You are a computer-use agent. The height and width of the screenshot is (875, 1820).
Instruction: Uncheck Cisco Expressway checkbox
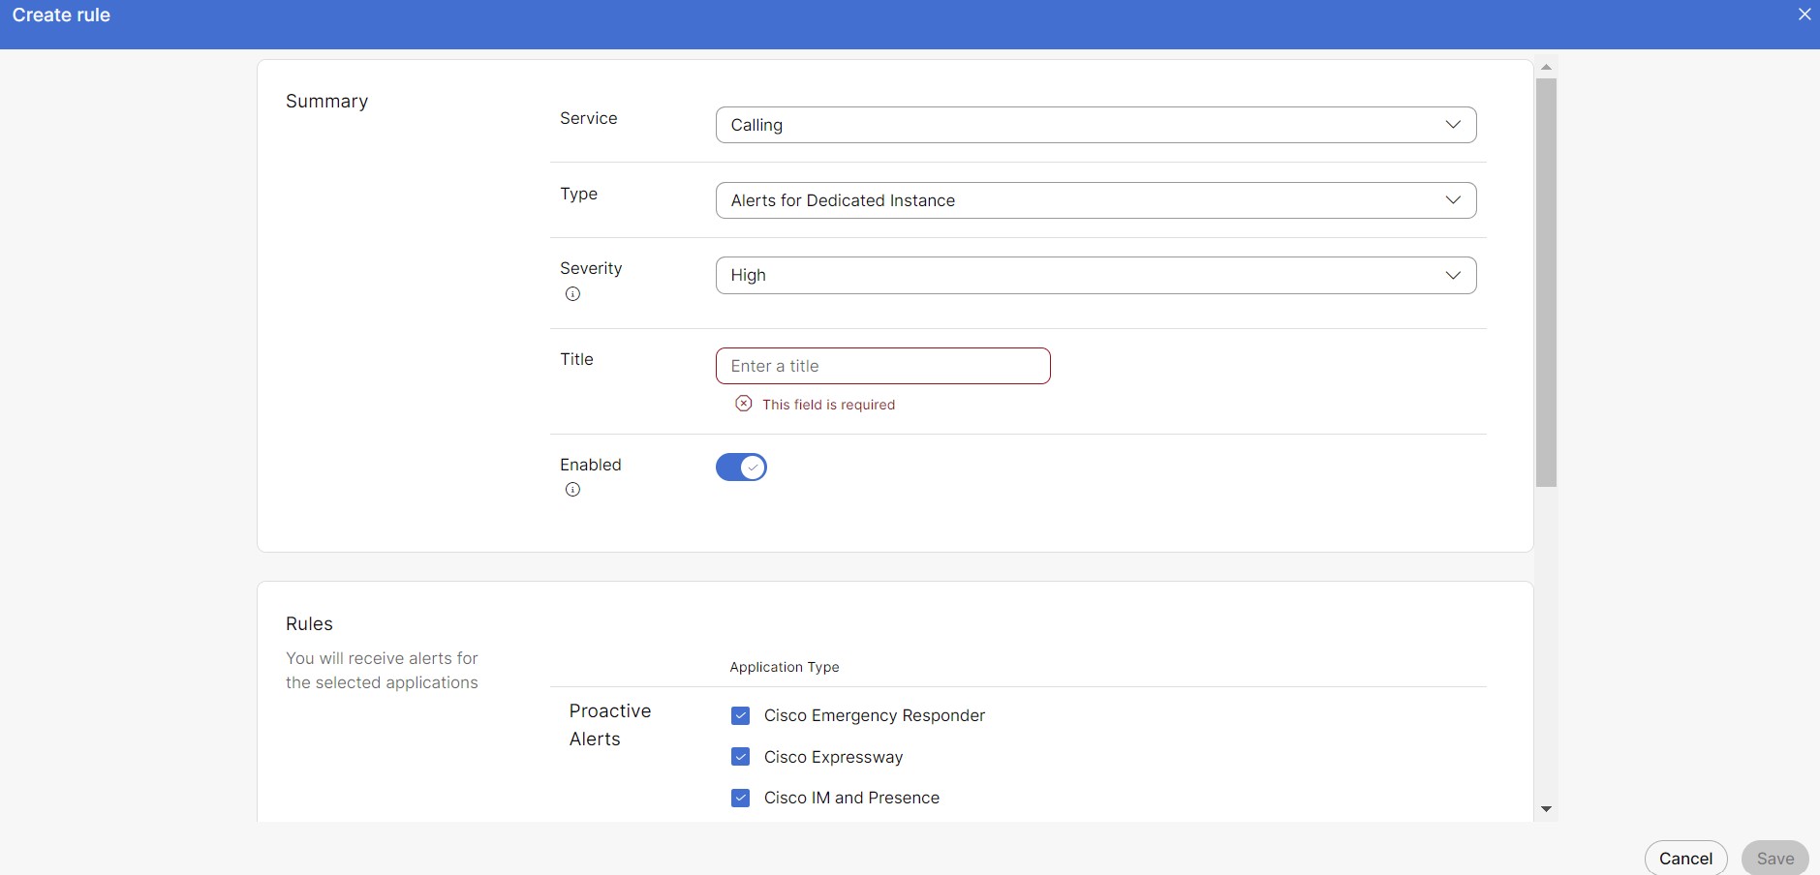click(x=740, y=757)
